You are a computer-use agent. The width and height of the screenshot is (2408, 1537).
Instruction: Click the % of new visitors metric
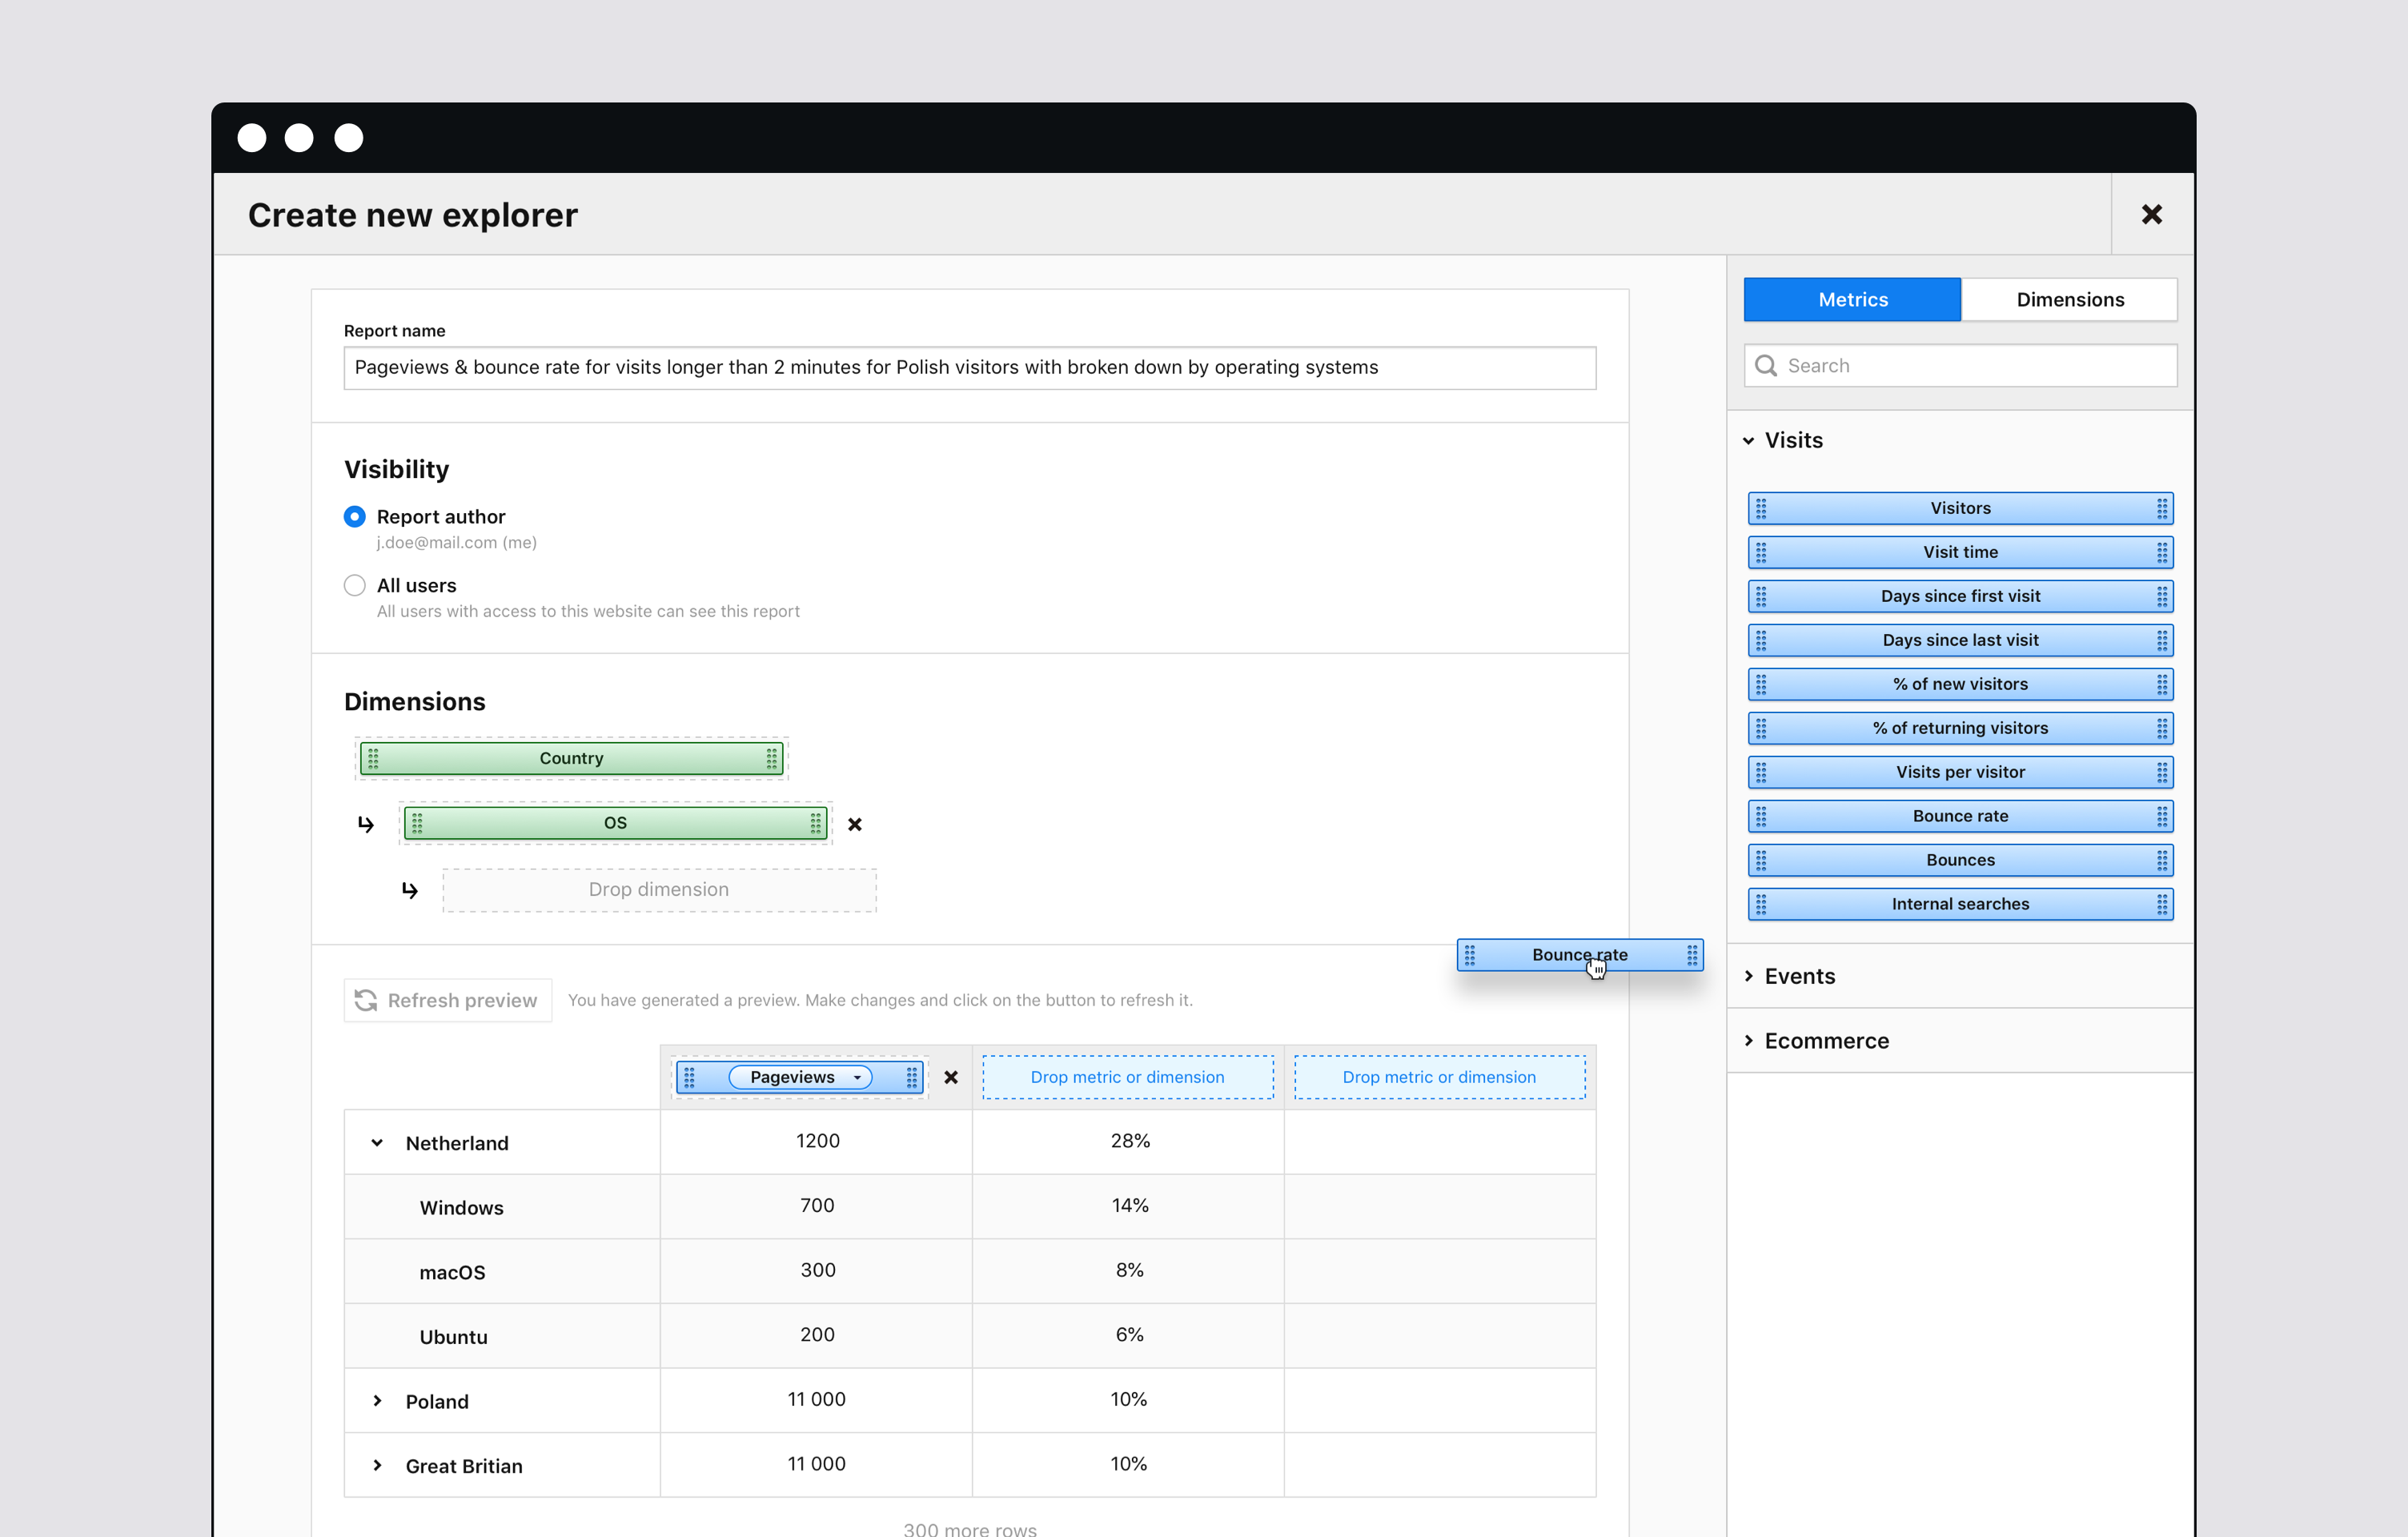point(1960,684)
